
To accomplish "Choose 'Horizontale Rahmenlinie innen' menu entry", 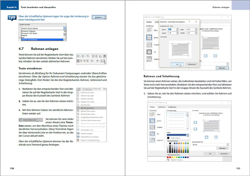I will (x=91, y=117).
